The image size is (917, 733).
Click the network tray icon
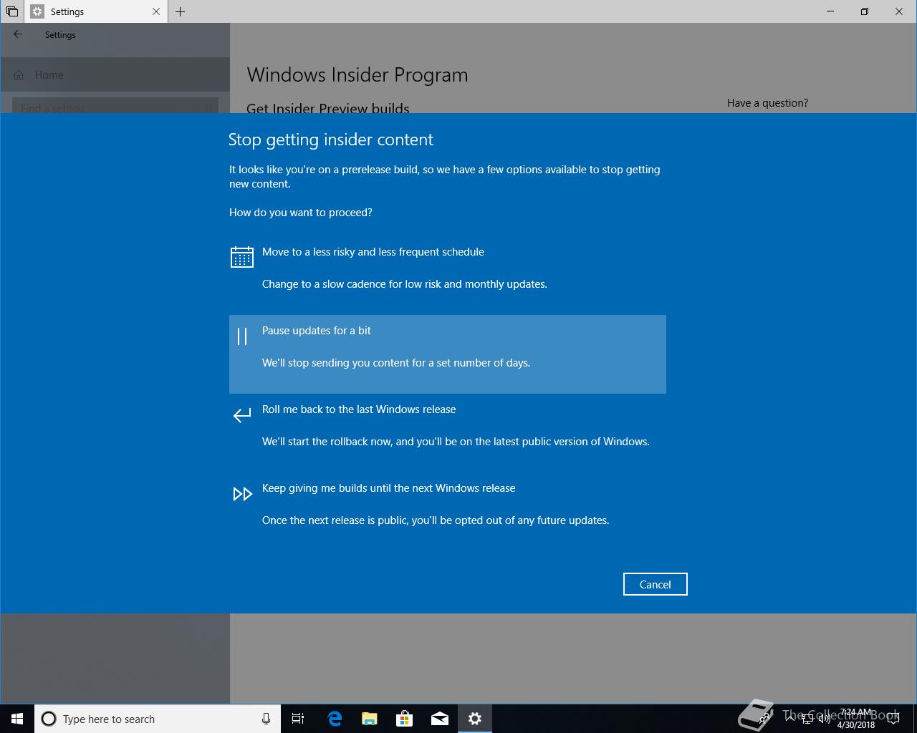pyautogui.click(x=807, y=719)
